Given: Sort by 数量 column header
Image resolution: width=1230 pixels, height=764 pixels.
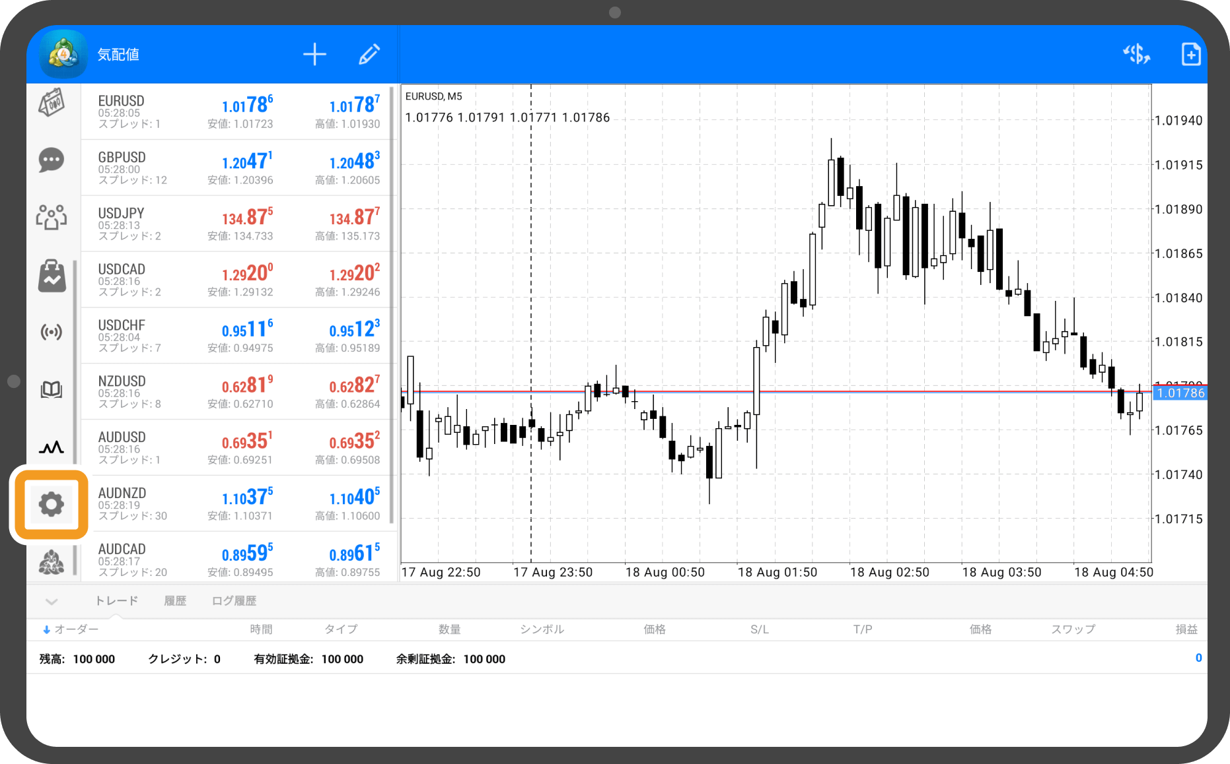Looking at the screenshot, I should point(450,629).
